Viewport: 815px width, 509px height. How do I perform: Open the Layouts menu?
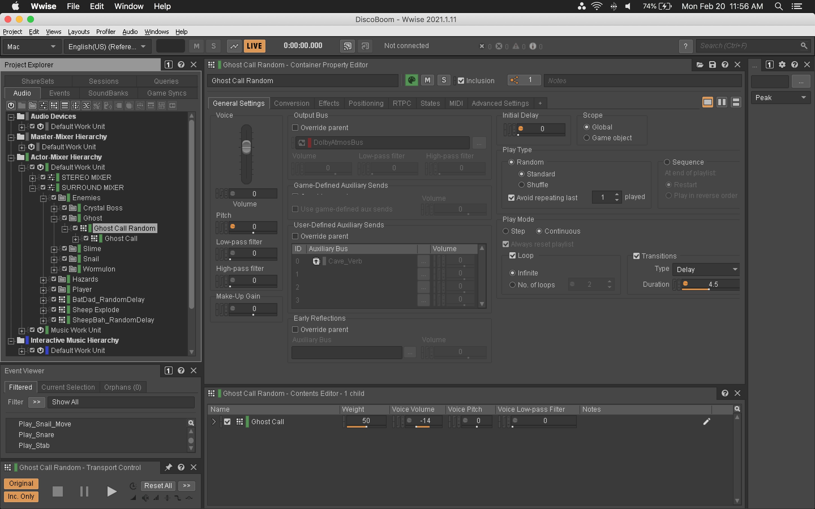point(78,32)
